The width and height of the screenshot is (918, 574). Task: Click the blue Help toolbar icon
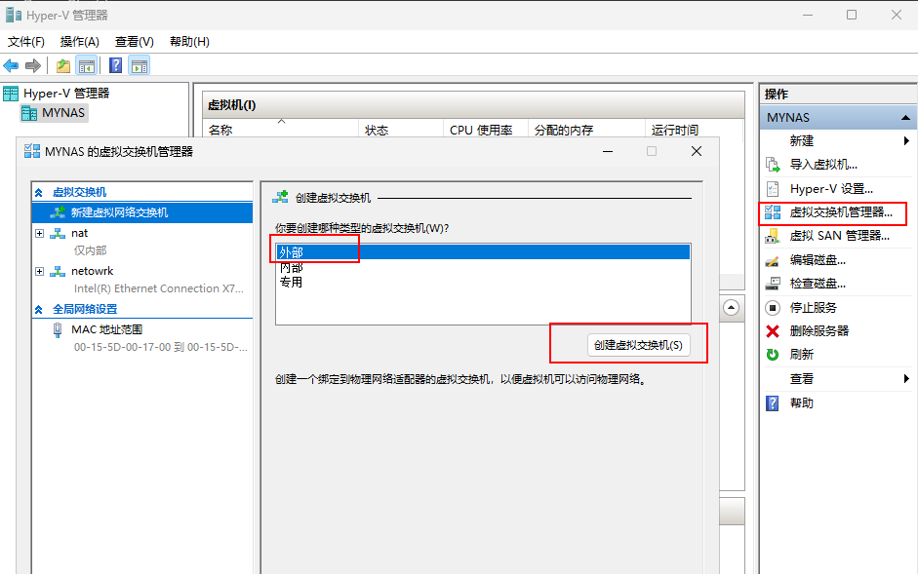click(116, 65)
